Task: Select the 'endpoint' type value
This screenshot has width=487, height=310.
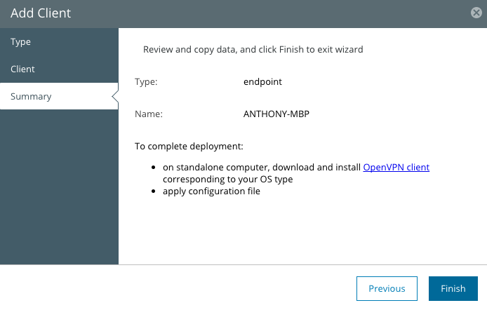Action: point(262,82)
